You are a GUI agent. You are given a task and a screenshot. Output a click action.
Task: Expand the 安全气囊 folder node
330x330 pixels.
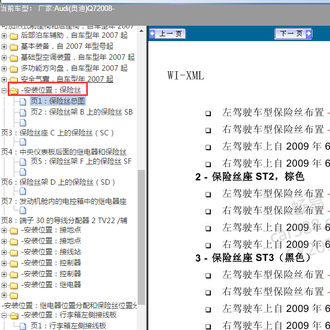coord(4,79)
